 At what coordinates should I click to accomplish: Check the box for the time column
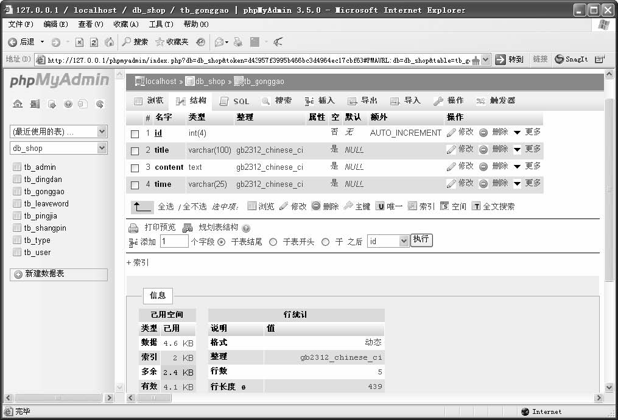point(135,185)
